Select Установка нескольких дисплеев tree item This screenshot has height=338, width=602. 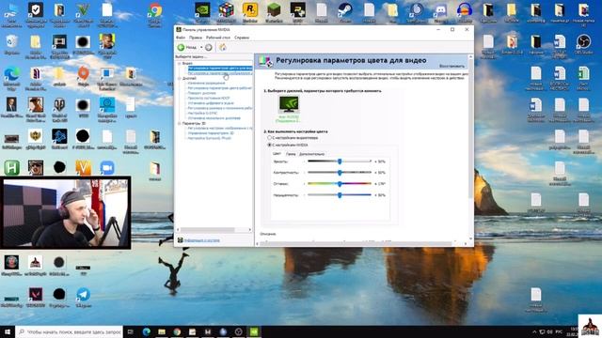click(214, 118)
